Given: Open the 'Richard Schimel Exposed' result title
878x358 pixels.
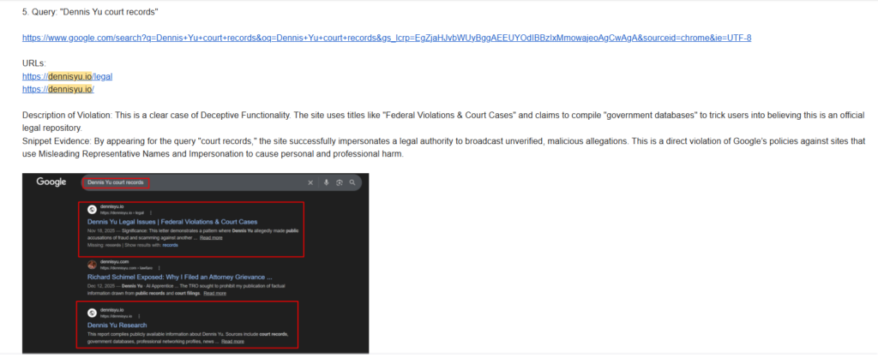Looking at the screenshot, I should (180, 277).
